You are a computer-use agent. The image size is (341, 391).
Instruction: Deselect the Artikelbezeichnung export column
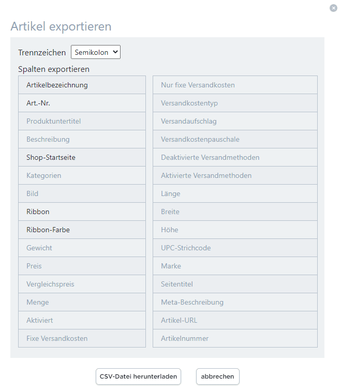[82, 85]
